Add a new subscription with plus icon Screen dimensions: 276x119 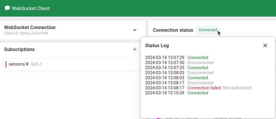click(x=135, y=49)
